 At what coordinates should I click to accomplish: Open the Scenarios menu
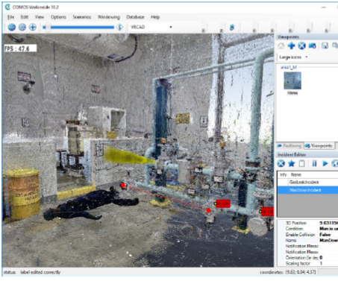coord(81,17)
